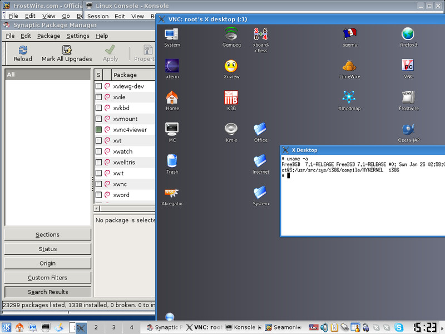445x334 pixels.
Task: Click the Search Results button
Action: [x=48, y=292]
